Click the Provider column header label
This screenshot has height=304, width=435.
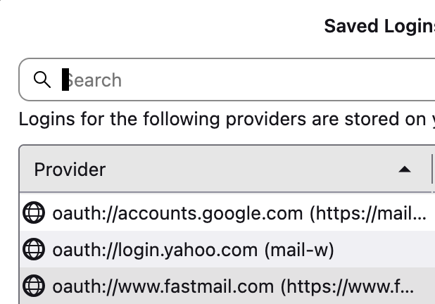70,170
